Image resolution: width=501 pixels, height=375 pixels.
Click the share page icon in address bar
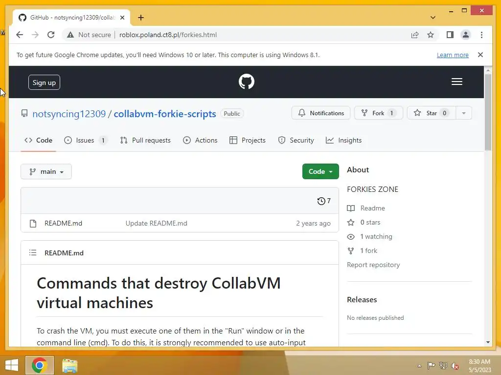(415, 35)
